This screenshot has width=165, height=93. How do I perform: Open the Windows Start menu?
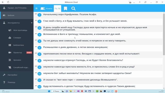point(49,91)
